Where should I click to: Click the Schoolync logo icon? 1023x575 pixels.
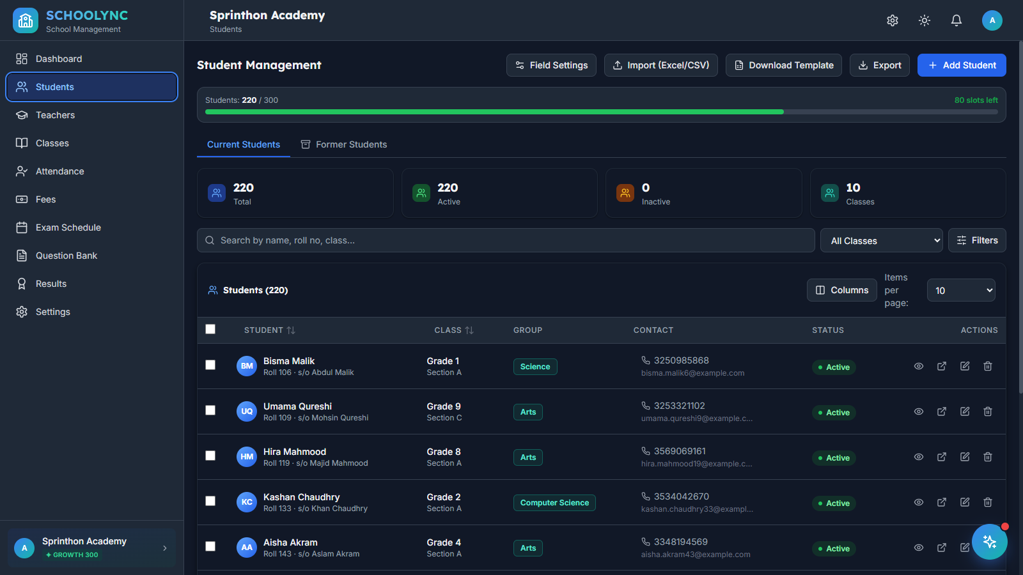(26, 20)
